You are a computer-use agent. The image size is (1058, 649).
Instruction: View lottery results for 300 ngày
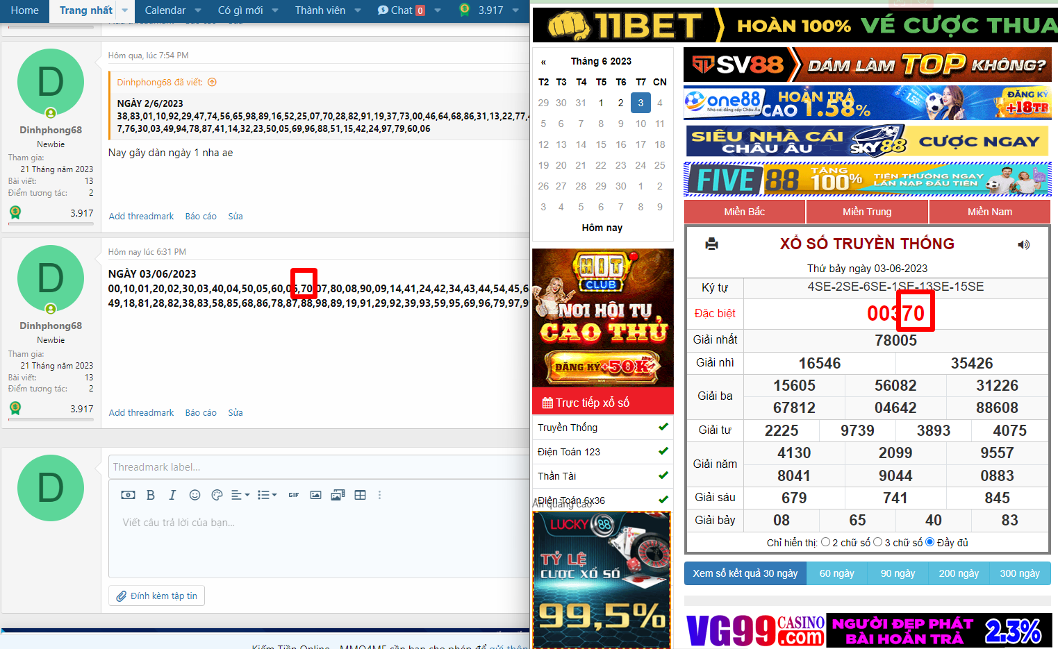tap(1020, 573)
